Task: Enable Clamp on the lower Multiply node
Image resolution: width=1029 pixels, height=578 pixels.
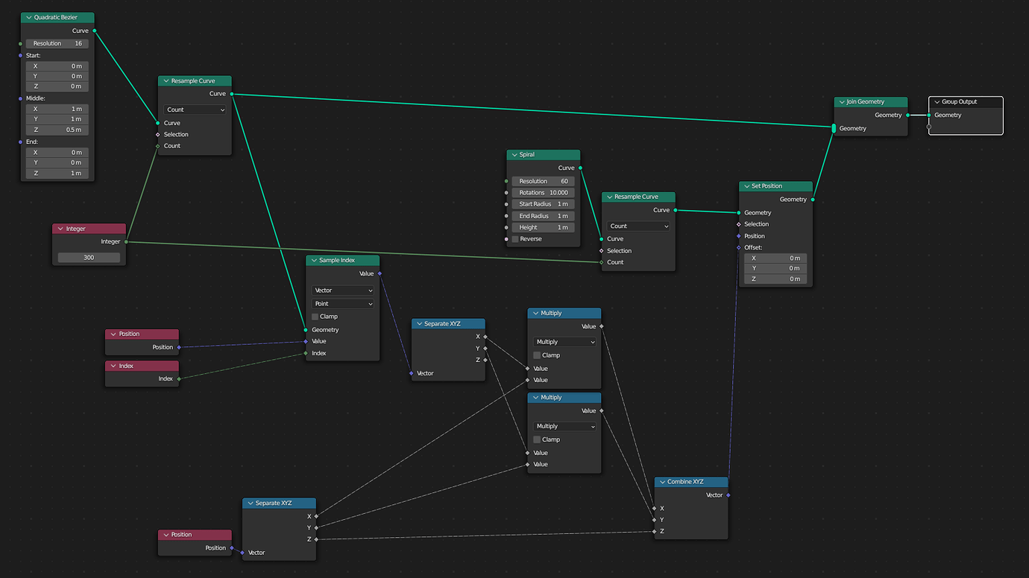Action: click(537, 439)
